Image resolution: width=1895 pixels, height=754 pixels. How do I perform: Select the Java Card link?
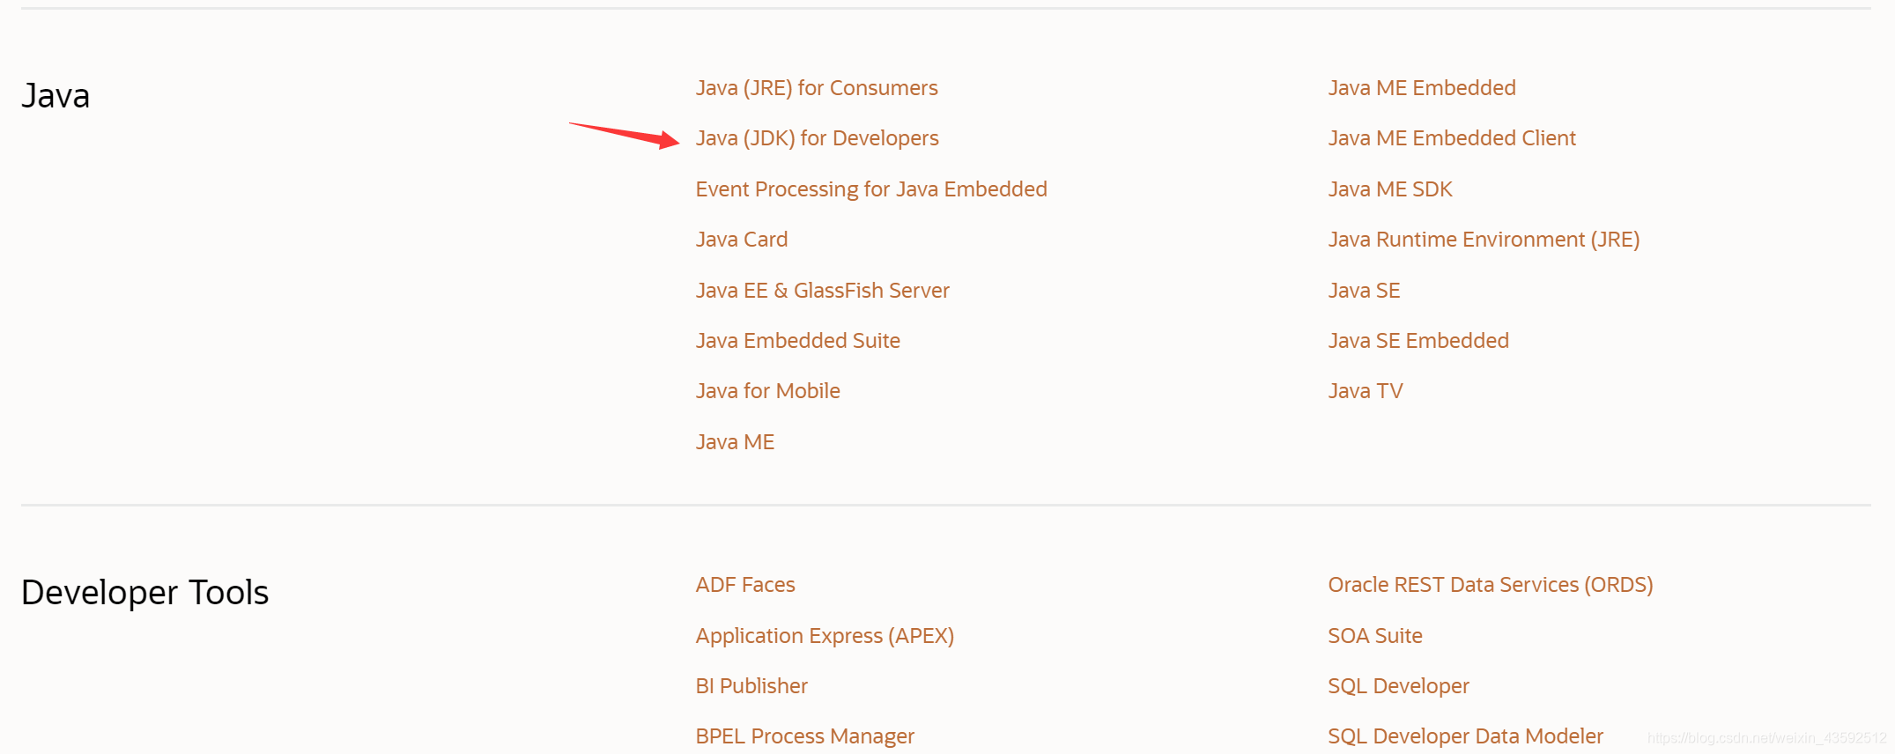pyautogui.click(x=742, y=240)
